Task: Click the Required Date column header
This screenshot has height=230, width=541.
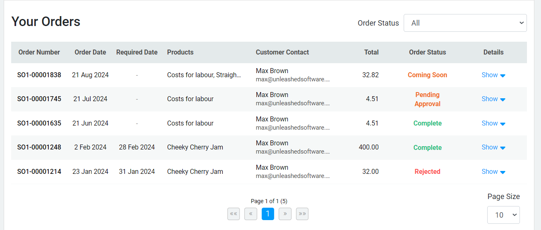Action: [x=137, y=52]
